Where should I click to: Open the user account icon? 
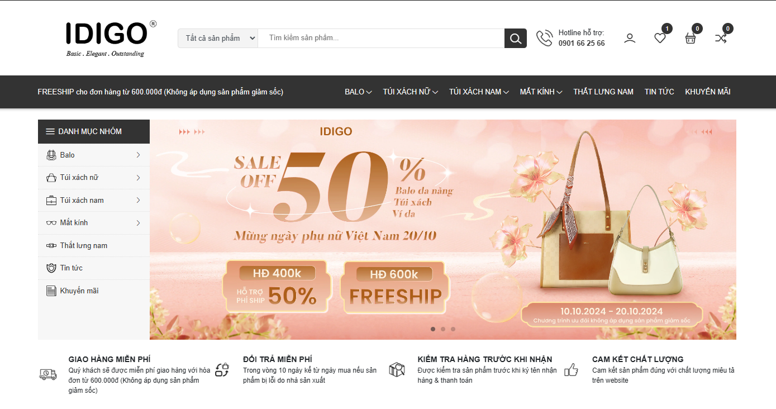tap(630, 39)
